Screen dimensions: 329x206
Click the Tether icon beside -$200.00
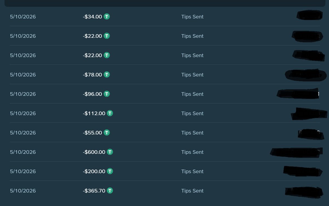[110, 171]
